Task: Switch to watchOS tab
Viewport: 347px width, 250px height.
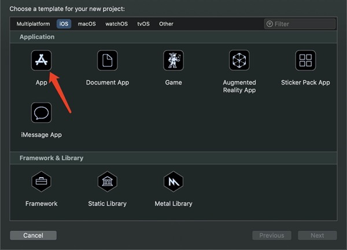Action: [x=116, y=24]
